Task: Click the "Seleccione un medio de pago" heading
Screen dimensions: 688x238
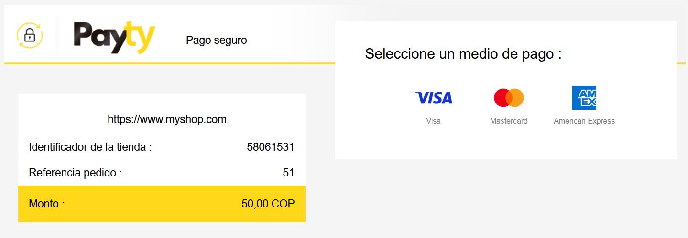Action: point(463,54)
